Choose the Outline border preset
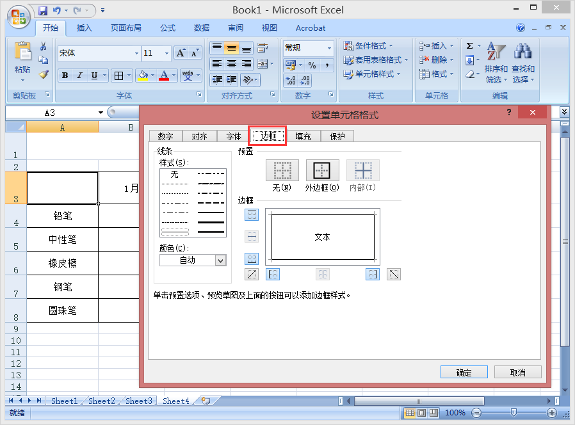The width and height of the screenshot is (575, 425). 322,170
